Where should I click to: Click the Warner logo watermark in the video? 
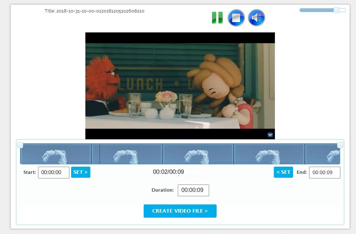click(x=270, y=135)
